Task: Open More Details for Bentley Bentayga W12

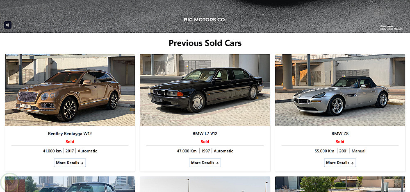Action: coord(70,163)
